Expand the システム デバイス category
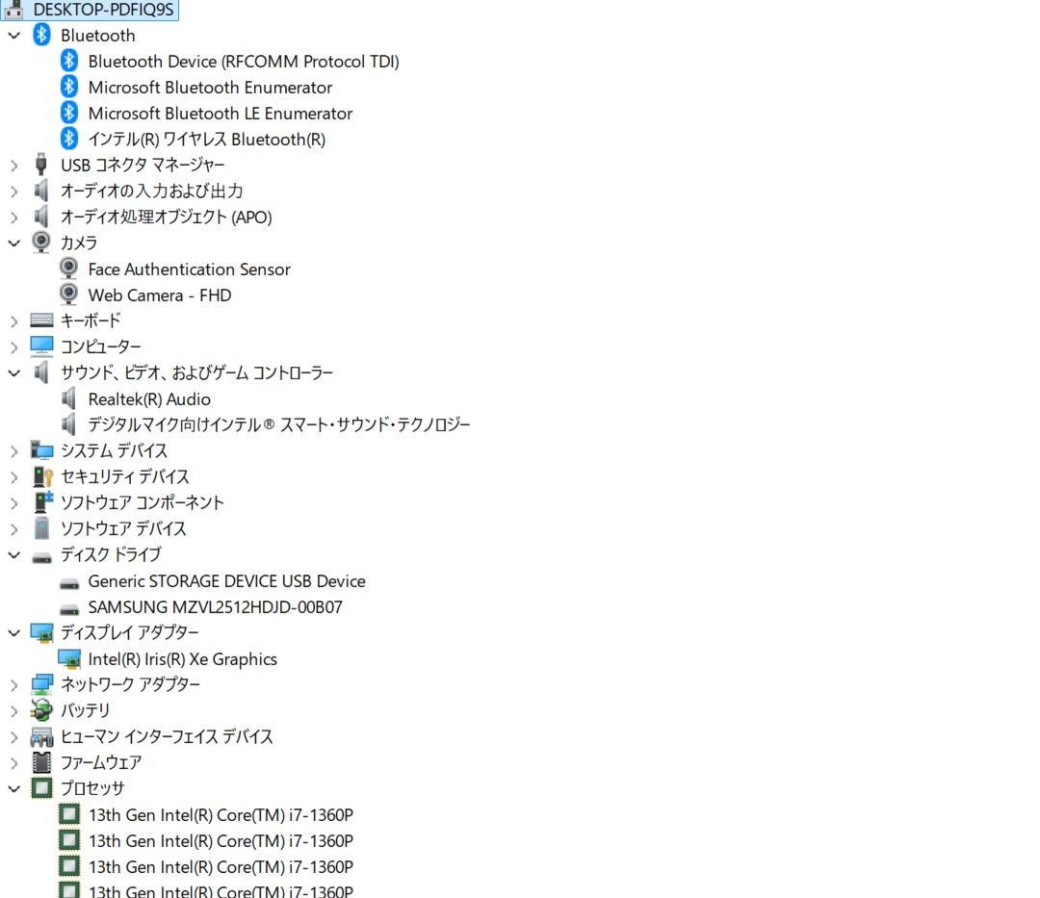This screenshot has height=898, width=1040. 13,450
